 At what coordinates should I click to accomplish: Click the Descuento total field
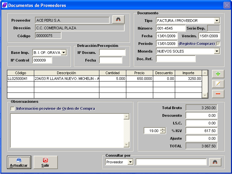click(201, 115)
